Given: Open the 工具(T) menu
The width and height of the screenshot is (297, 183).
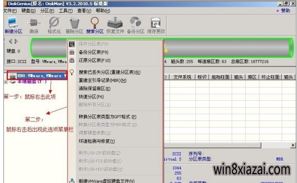Looking at the screenshot, I should (65, 11).
